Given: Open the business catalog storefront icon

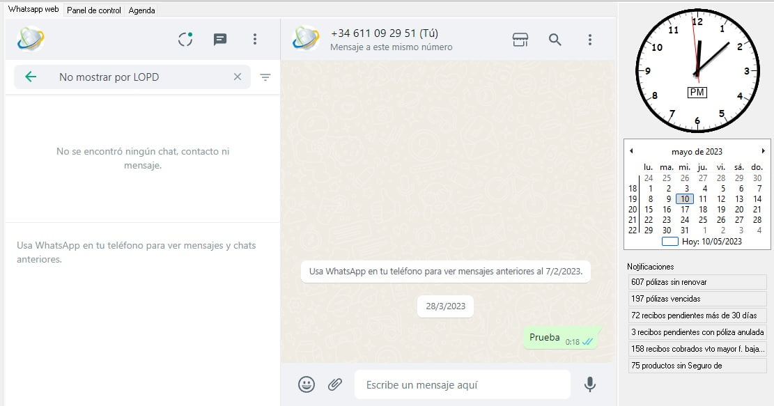Looking at the screenshot, I should (x=520, y=40).
